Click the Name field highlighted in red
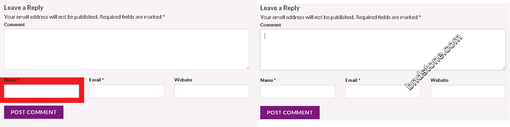510x127 pixels. click(41, 91)
